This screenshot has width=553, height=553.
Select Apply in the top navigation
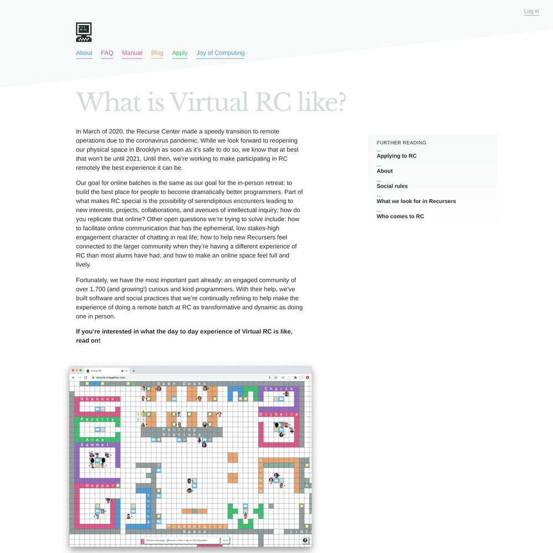[180, 53]
